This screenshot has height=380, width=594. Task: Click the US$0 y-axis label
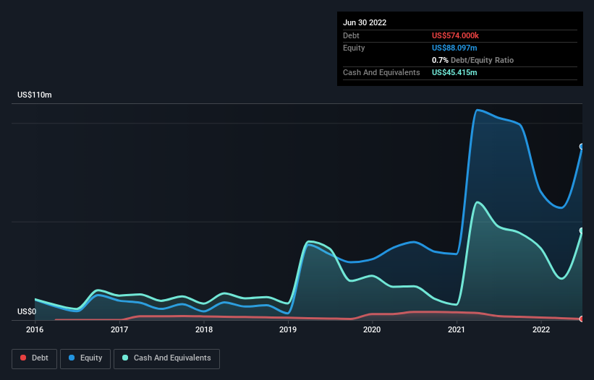coord(27,311)
